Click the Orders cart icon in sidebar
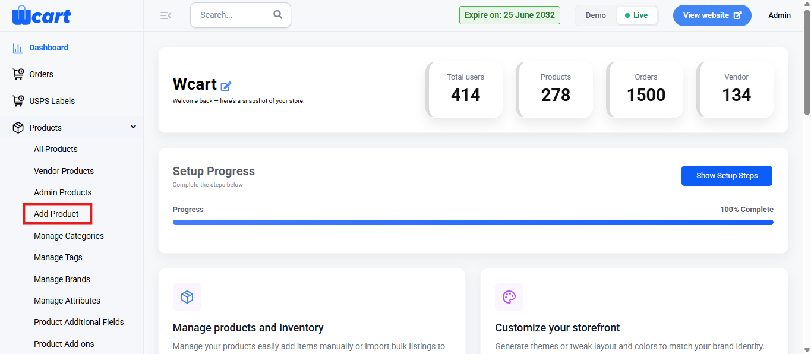The image size is (811, 354). [x=18, y=74]
